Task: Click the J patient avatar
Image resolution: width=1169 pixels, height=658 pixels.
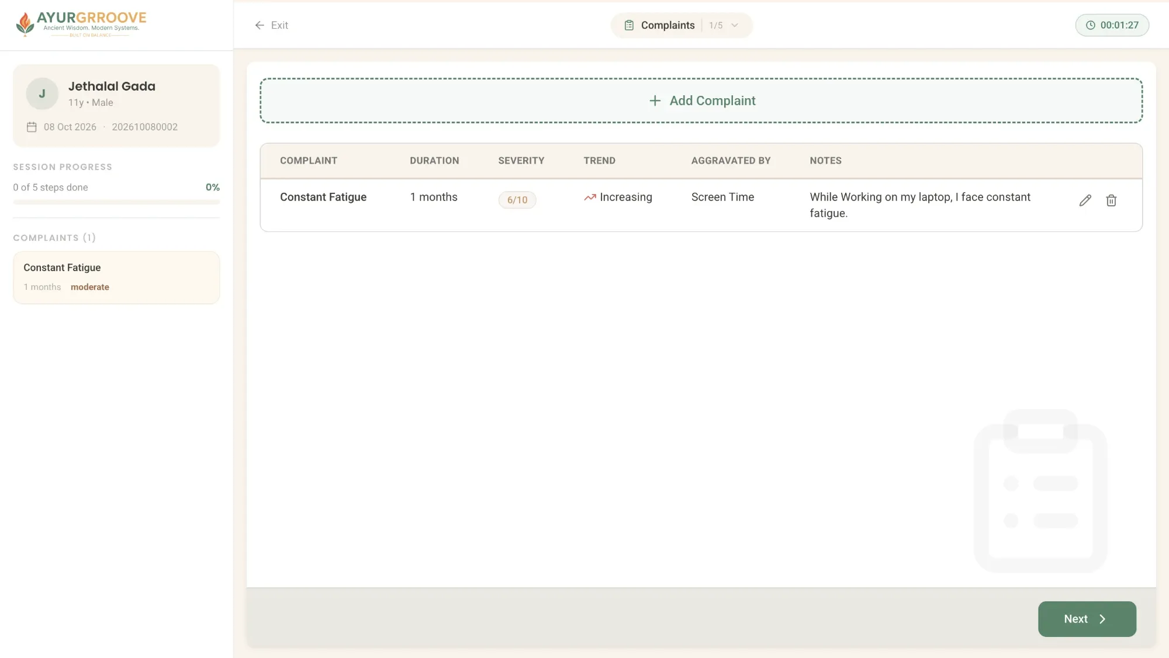Action: click(42, 93)
